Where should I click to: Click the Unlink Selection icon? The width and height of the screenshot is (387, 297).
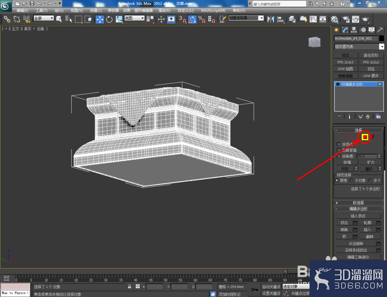tap(17, 19)
